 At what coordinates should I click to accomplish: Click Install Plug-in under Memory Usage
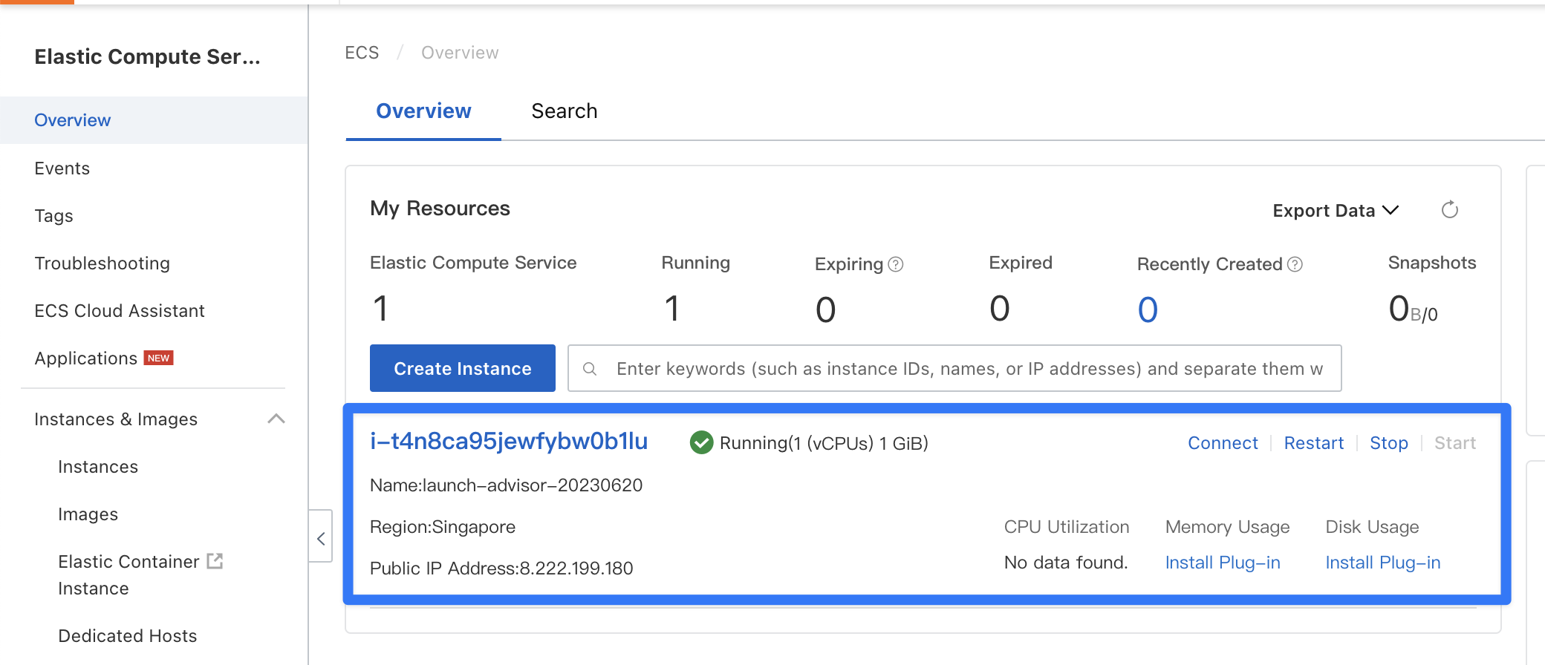coord(1223,563)
